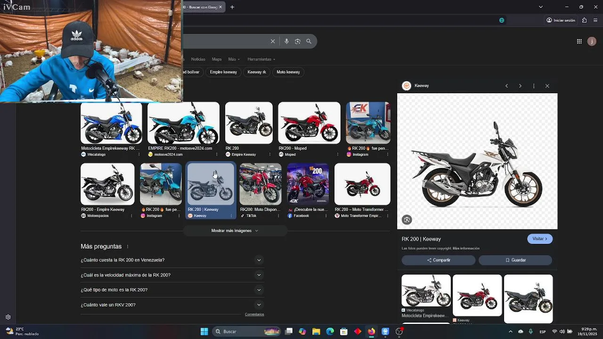Open a new browser tab

232,7
